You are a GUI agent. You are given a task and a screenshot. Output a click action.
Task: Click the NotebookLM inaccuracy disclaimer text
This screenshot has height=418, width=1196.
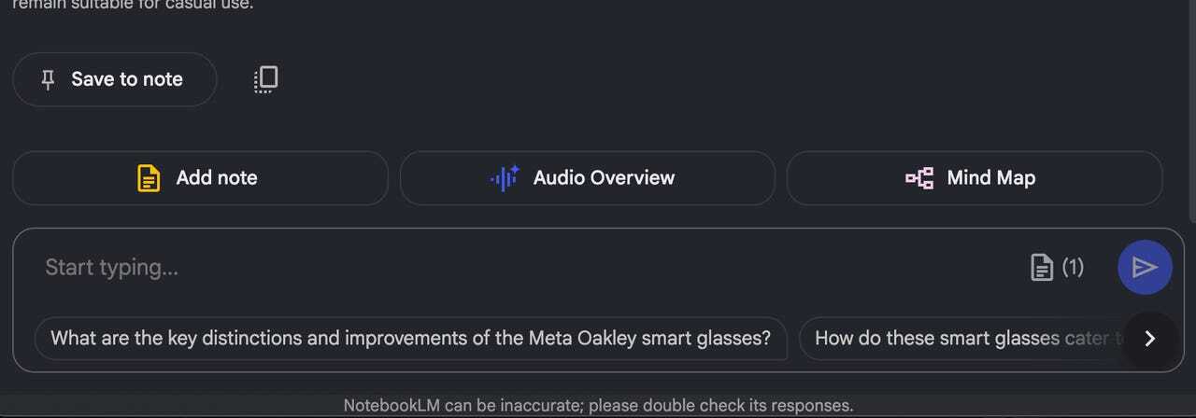coord(598,406)
